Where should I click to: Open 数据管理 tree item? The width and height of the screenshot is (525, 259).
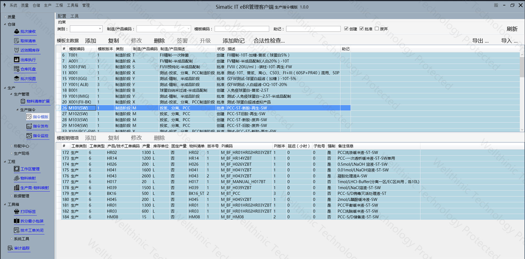(21, 196)
